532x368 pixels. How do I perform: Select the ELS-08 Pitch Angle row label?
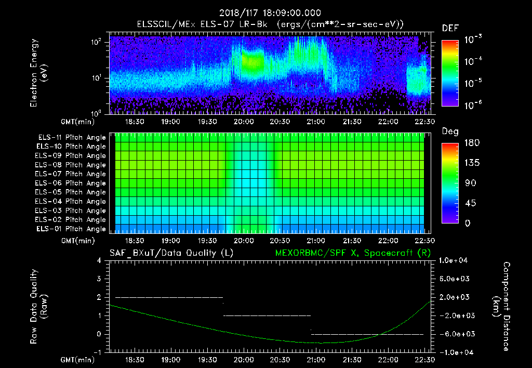coord(71,165)
